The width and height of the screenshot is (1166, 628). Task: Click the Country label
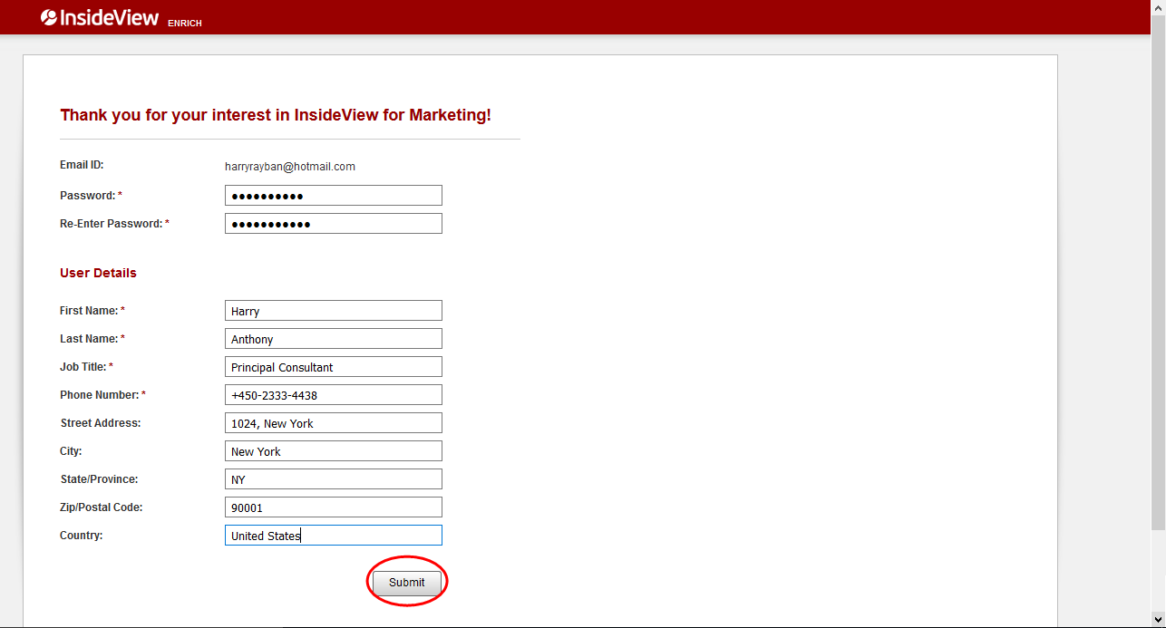coord(82,536)
